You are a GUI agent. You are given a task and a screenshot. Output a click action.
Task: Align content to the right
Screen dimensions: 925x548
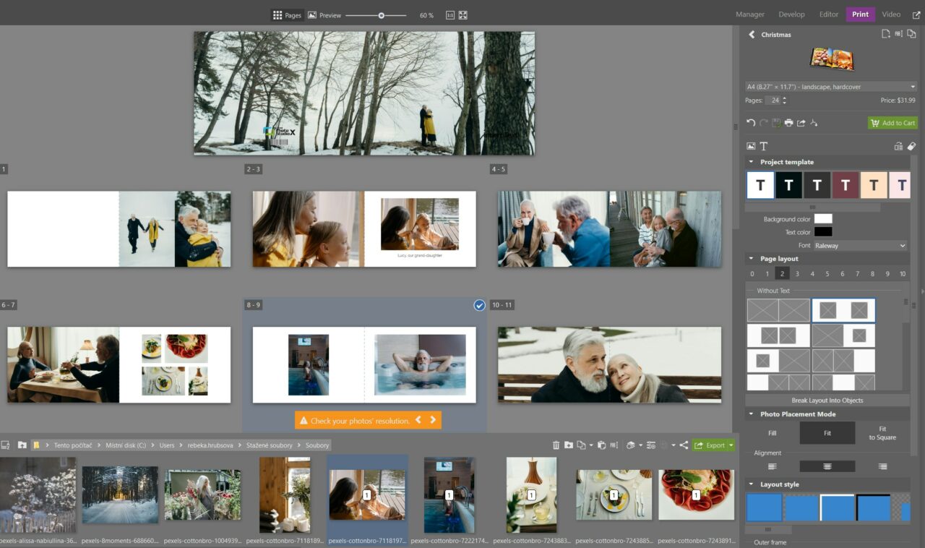882,466
